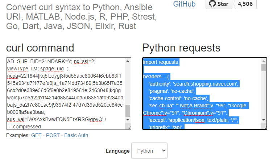Open the GitHub link
The width and height of the screenshot is (277, 165).
pyautogui.click(x=184, y=4)
